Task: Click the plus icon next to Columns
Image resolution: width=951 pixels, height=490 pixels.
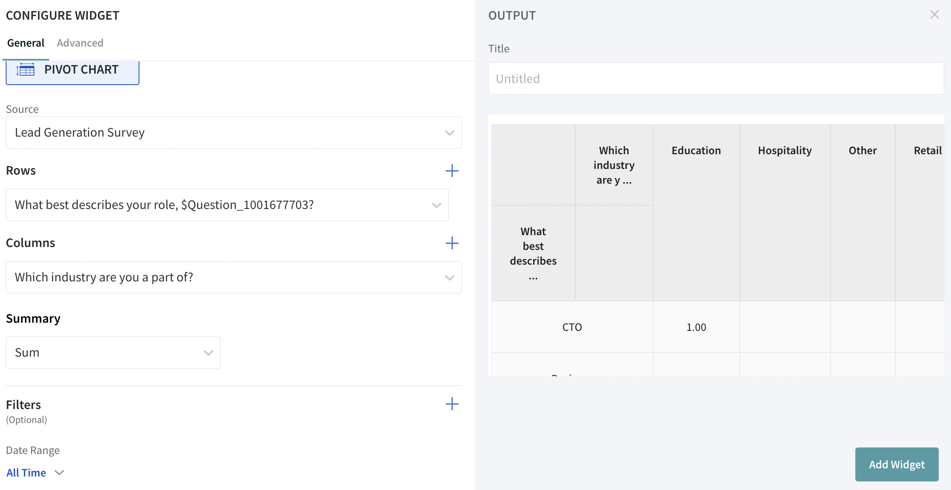Action: 452,243
